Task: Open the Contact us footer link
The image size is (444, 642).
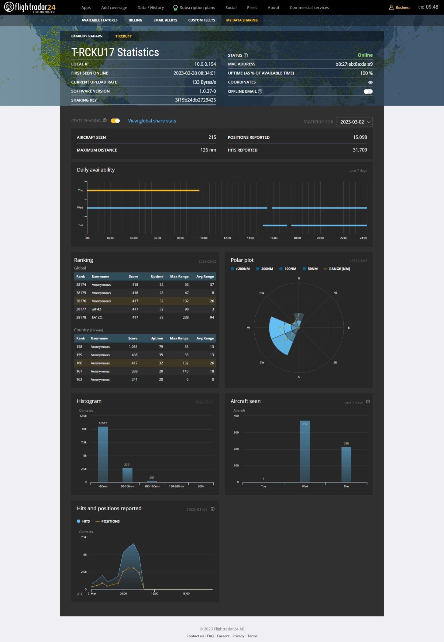Action: point(195,636)
